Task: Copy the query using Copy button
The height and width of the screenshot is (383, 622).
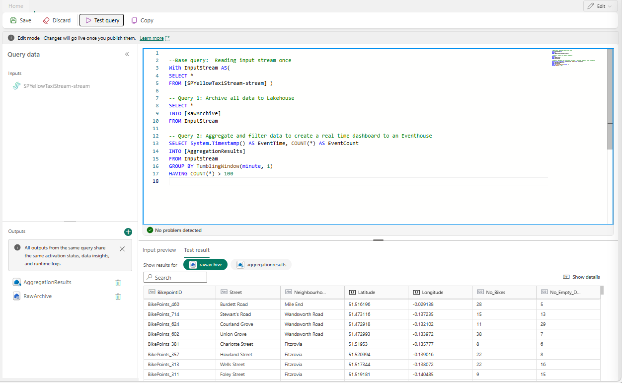Action: [142, 20]
